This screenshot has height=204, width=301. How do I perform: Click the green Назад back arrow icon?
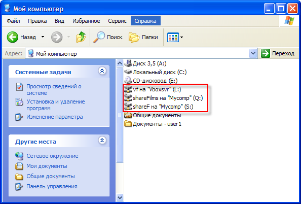pos(13,37)
